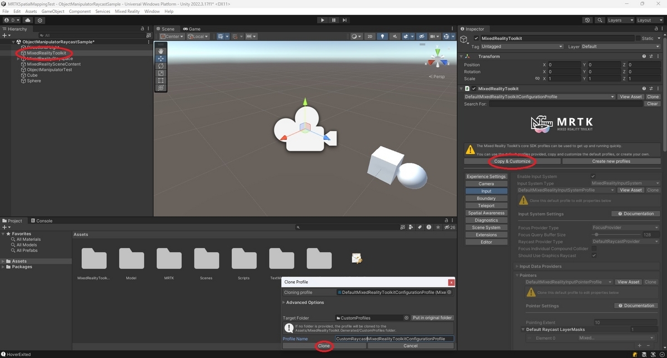The image size is (667, 358).
Task: Toggle the Static checkbox
Action: (x=638, y=38)
